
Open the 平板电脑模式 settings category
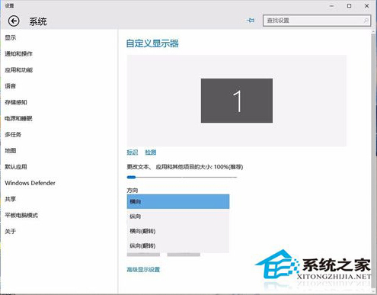tap(21, 215)
